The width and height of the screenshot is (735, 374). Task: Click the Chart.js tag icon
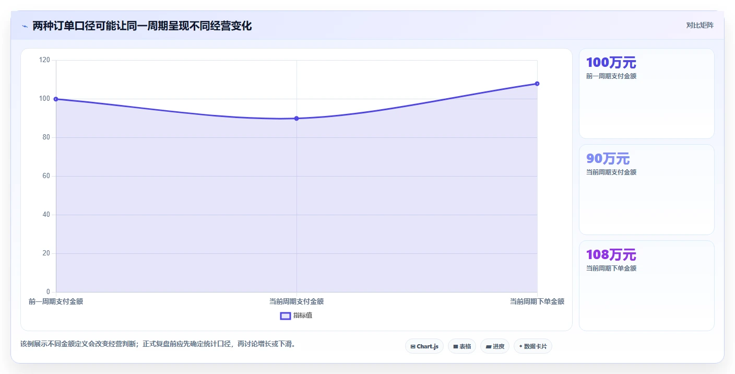click(413, 346)
